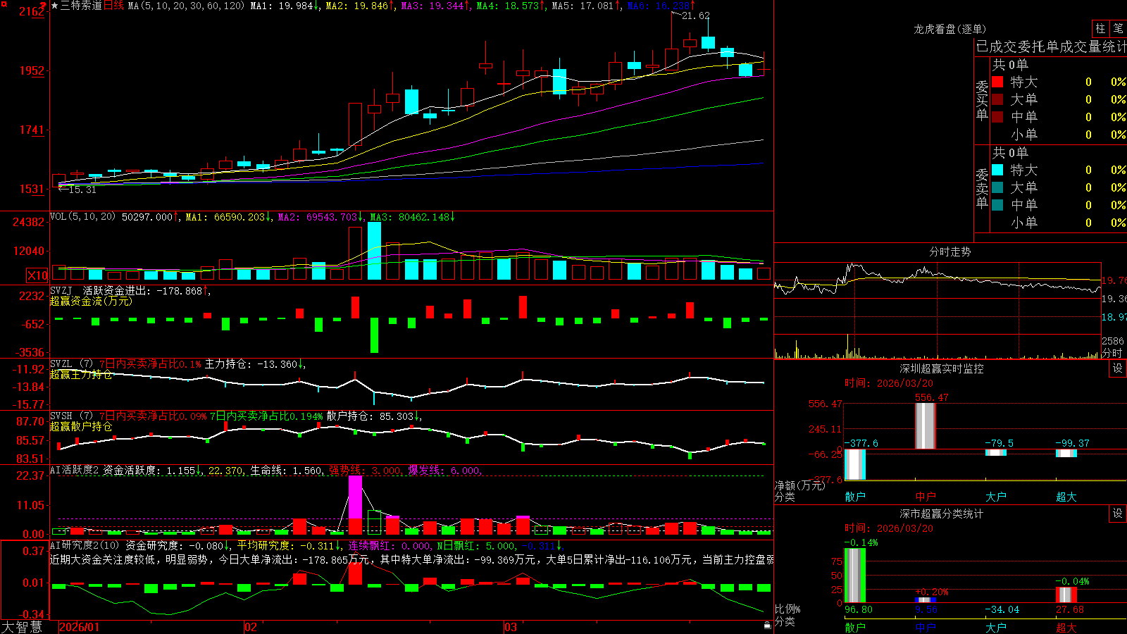
Task: Click the red 特大 buy-order color swatch
Action: (x=997, y=82)
